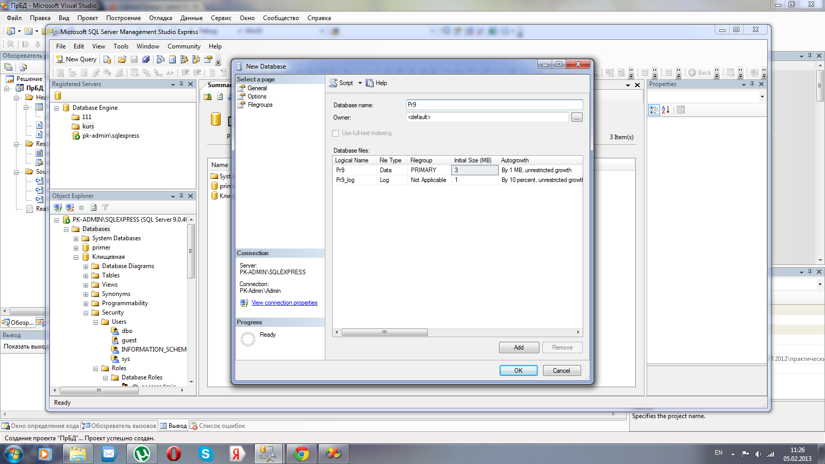Click the database files horizontal scrollbar
825x464 pixels.
(x=385, y=333)
